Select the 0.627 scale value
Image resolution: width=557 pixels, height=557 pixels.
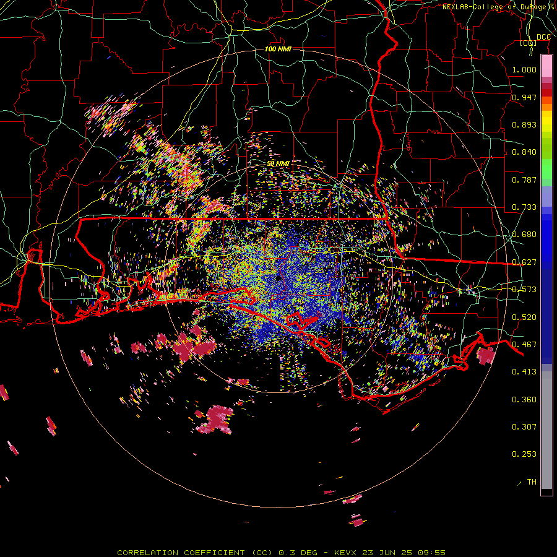524,262
